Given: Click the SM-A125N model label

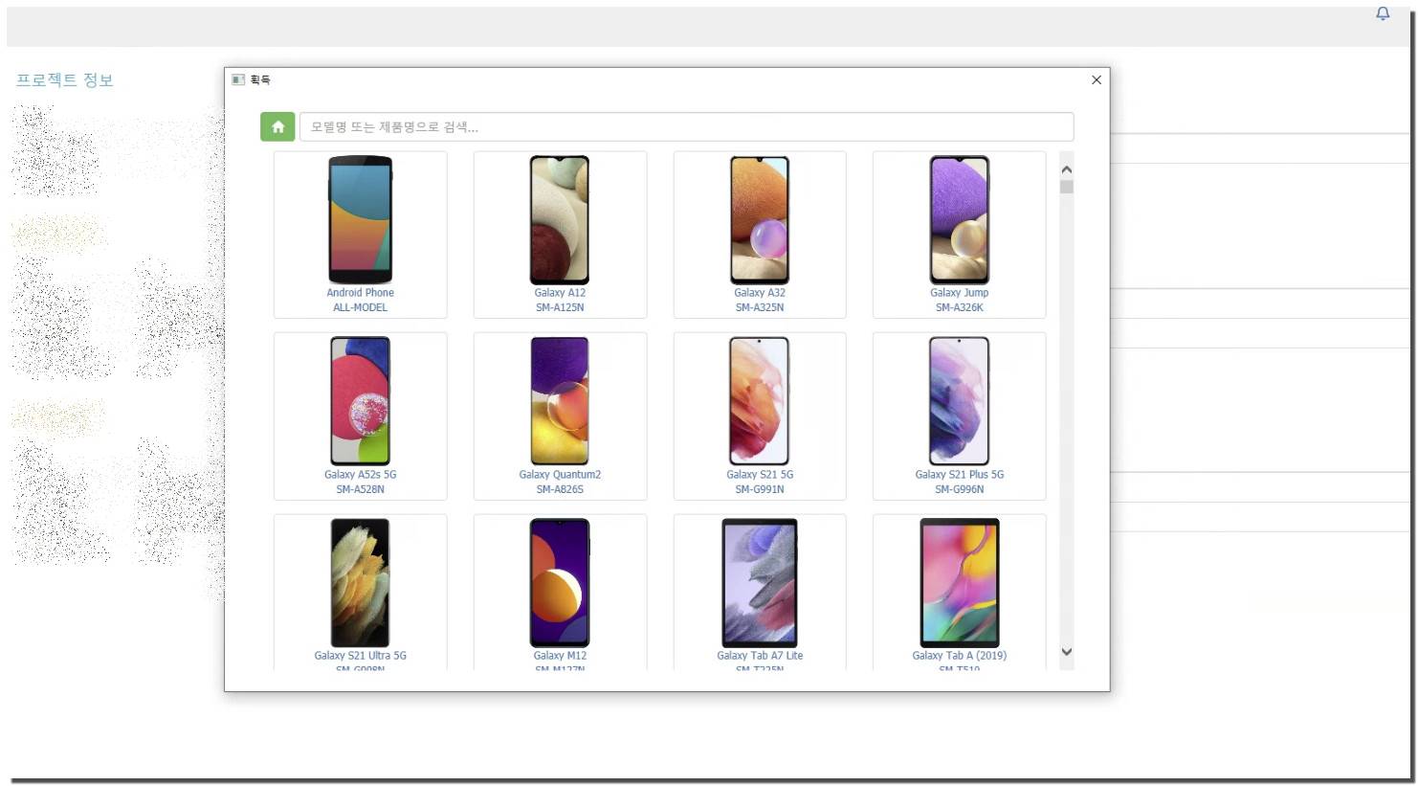Looking at the screenshot, I should click(560, 307).
